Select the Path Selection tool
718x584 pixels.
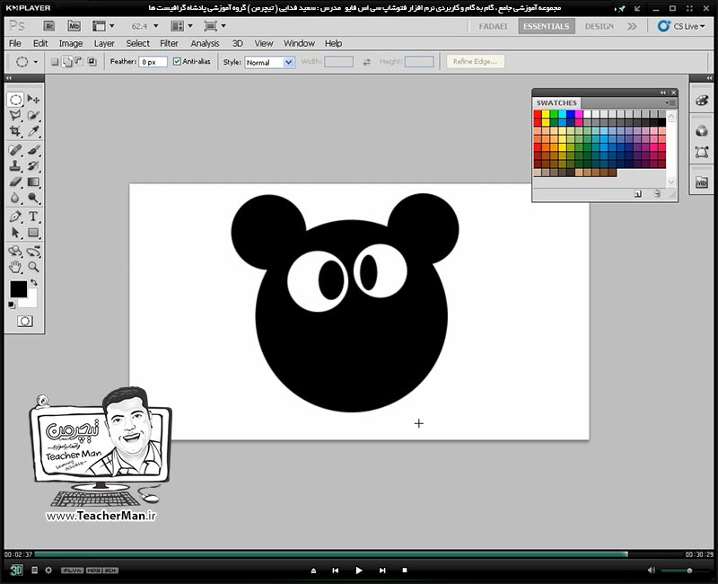(15, 233)
